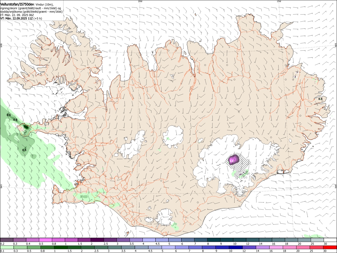Screen dimensions: 337x253
Task: Click the 'VT: Mán. 22.09.2025 11Z (+5 h)' line
Action: (21, 18)
